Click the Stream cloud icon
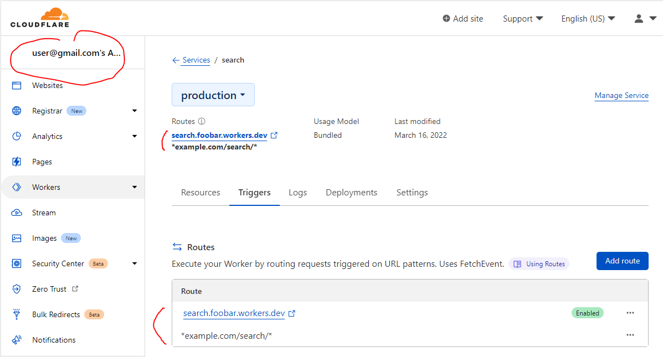The image size is (663, 357). click(17, 213)
